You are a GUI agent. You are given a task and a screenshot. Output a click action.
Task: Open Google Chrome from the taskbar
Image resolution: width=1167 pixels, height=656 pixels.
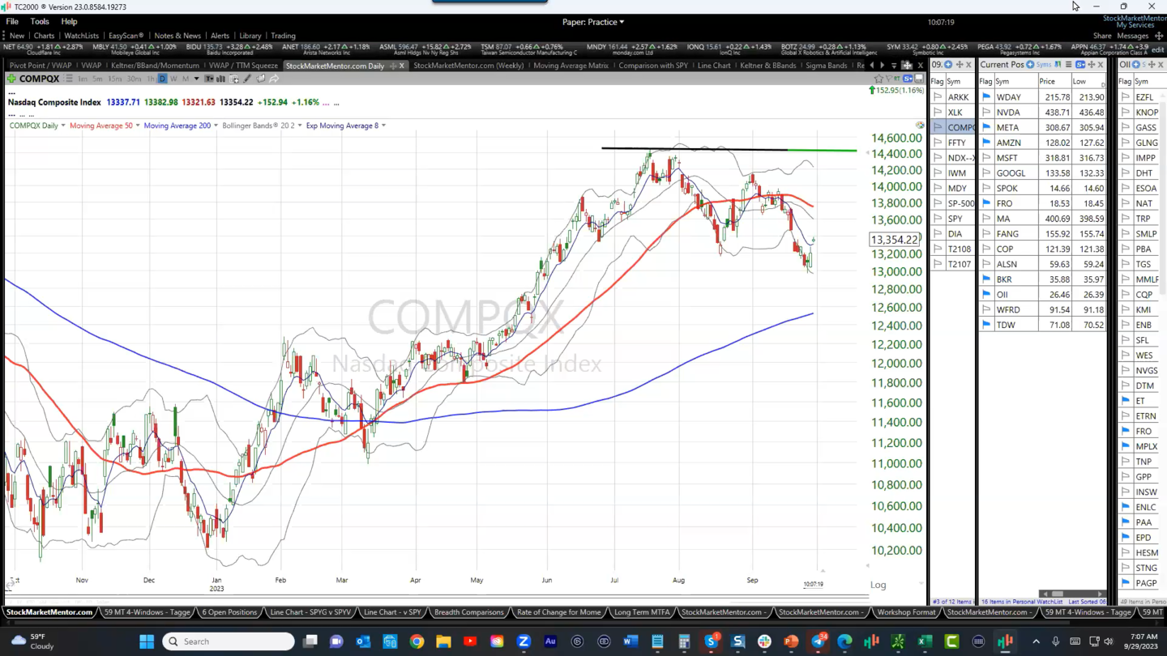(417, 641)
